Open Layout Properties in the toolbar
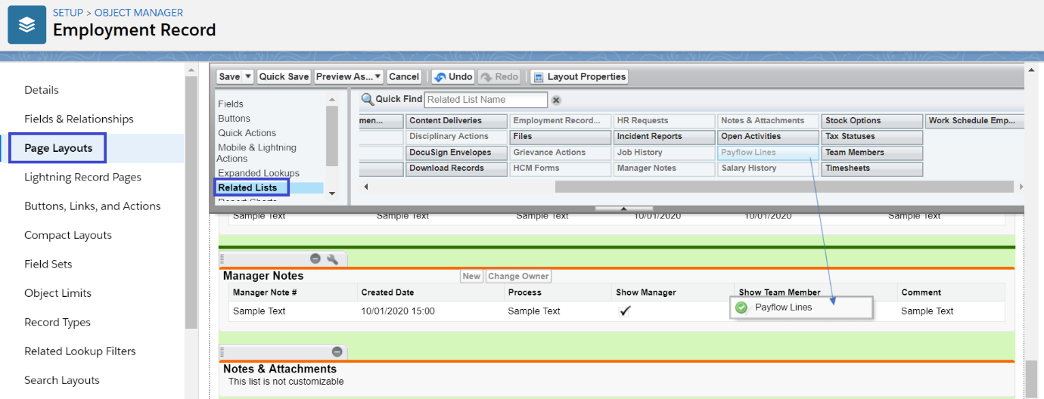Viewport: 1044px width, 399px height. pyautogui.click(x=579, y=76)
